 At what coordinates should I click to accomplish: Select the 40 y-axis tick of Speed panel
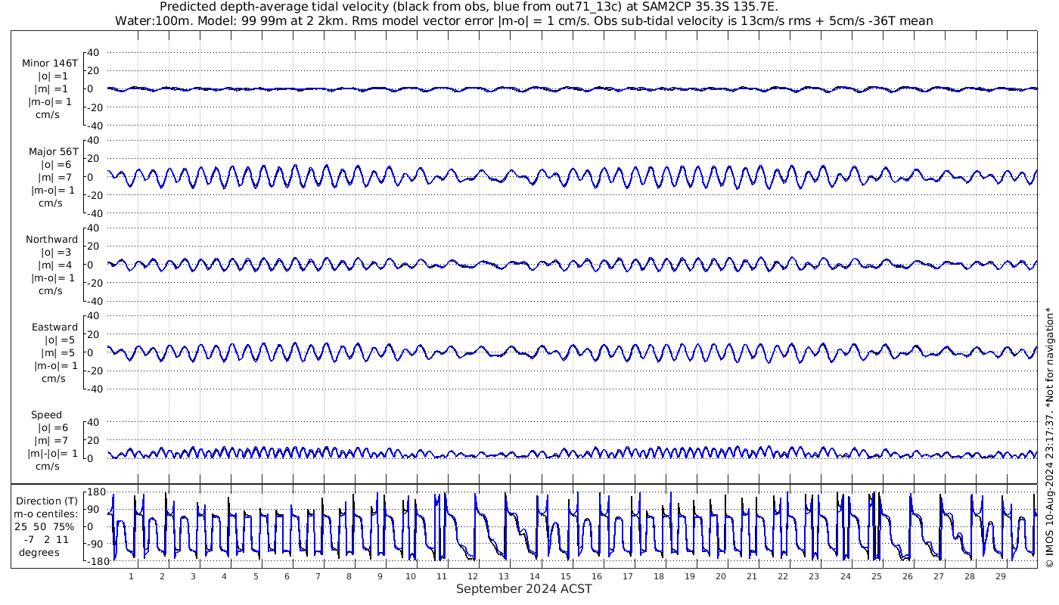(x=94, y=422)
